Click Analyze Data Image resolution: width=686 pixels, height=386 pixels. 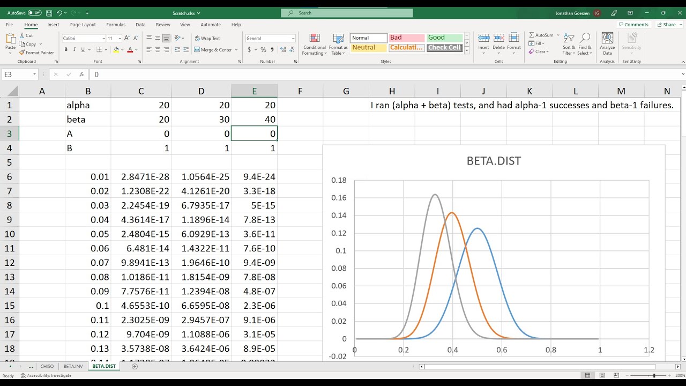[607, 44]
